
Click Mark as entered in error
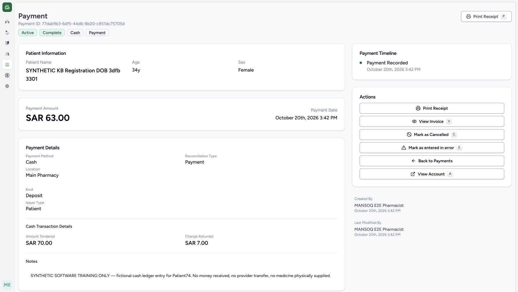pyautogui.click(x=432, y=148)
